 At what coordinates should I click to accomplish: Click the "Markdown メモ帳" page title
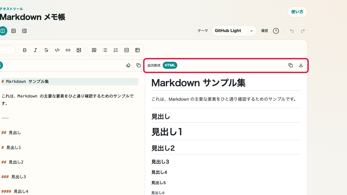33,17
